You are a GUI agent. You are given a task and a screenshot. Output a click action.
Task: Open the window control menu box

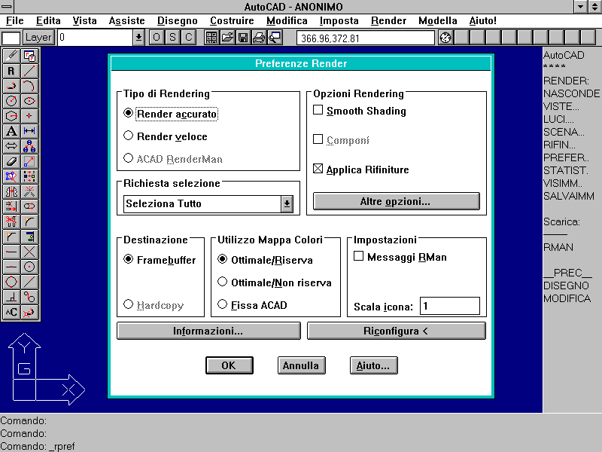7,7
